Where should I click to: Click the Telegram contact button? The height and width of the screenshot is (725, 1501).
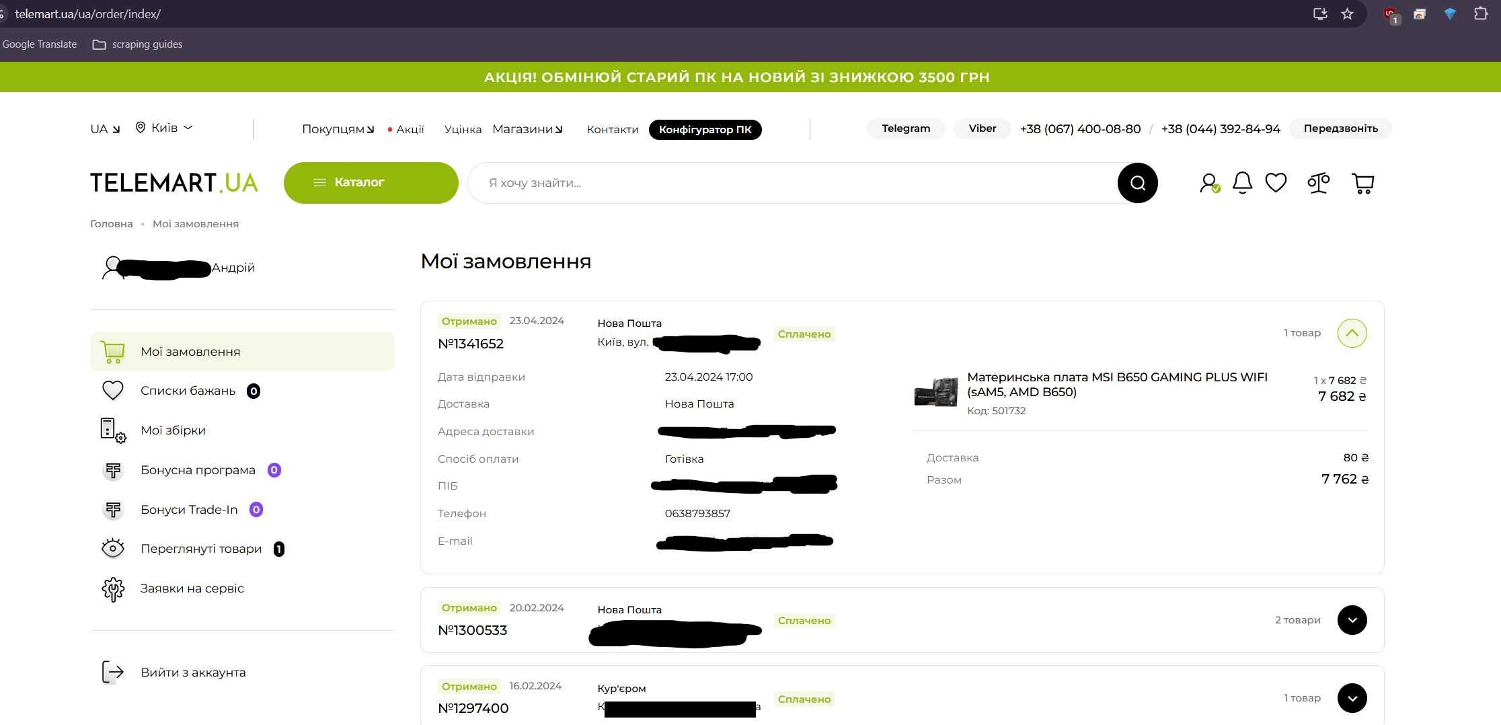pos(906,128)
